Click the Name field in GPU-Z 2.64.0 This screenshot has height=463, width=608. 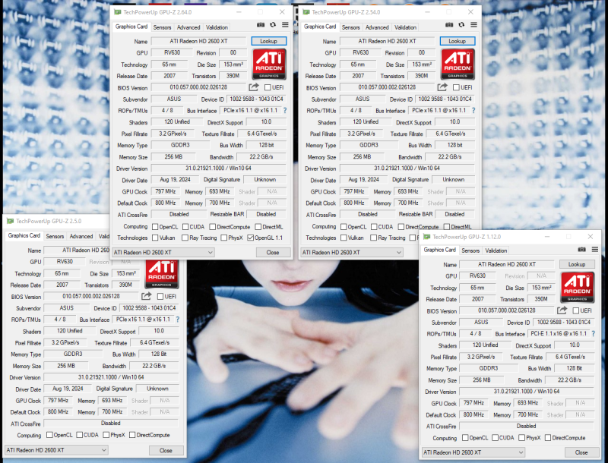click(x=198, y=41)
